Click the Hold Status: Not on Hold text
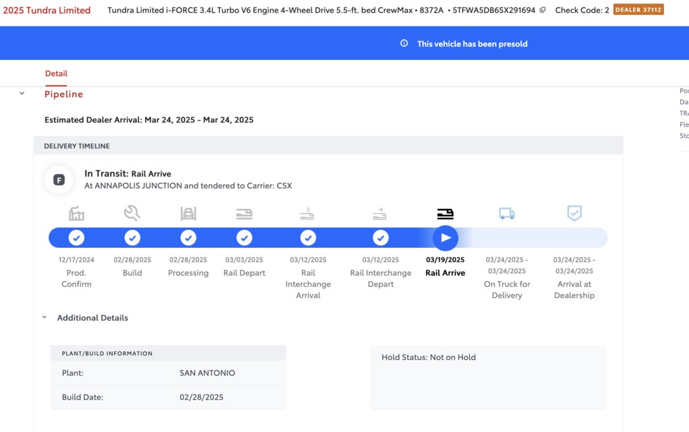689x432 pixels. 428,357
